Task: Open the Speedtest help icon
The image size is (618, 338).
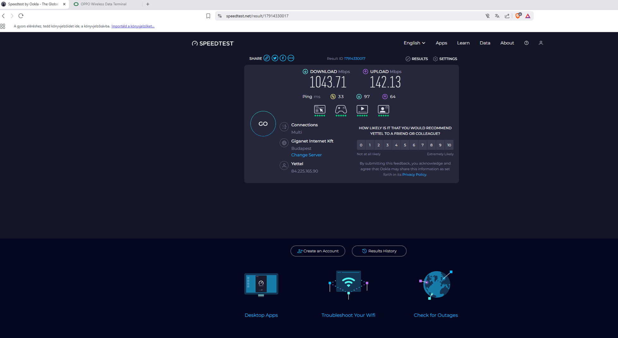Action: pos(526,43)
